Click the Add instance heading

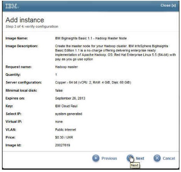point(25,20)
